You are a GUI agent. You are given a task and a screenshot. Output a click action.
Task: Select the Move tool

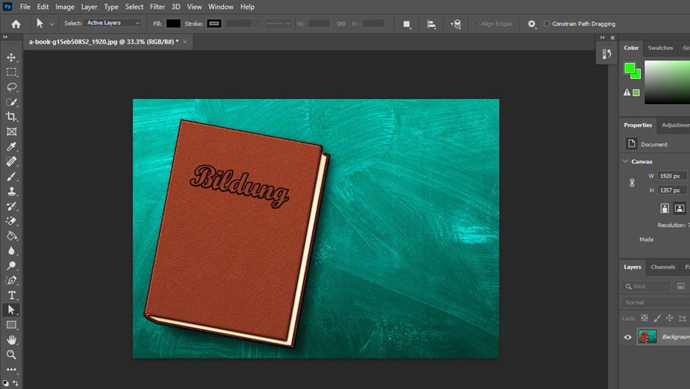coord(12,58)
